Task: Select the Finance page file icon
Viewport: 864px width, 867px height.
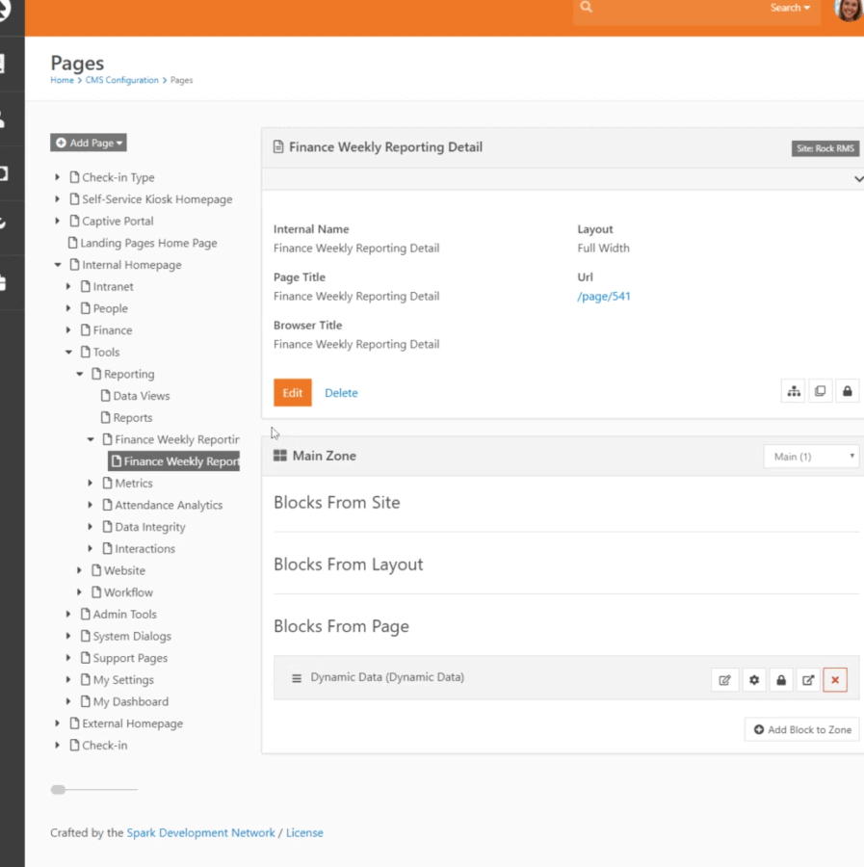Action: (x=86, y=330)
